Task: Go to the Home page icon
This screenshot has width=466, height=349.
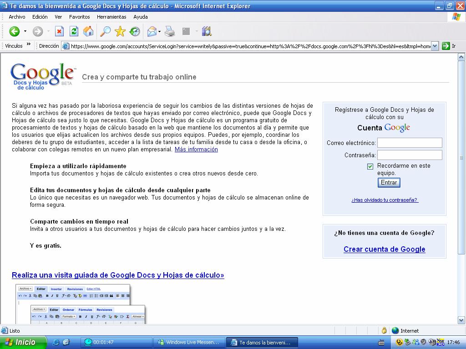Action: (x=88, y=31)
